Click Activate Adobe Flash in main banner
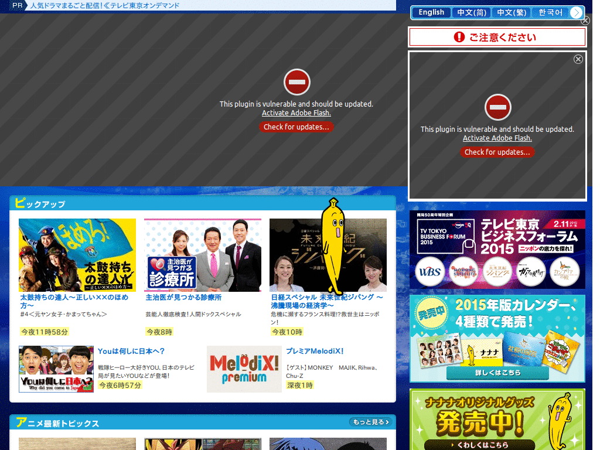 click(x=296, y=113)
